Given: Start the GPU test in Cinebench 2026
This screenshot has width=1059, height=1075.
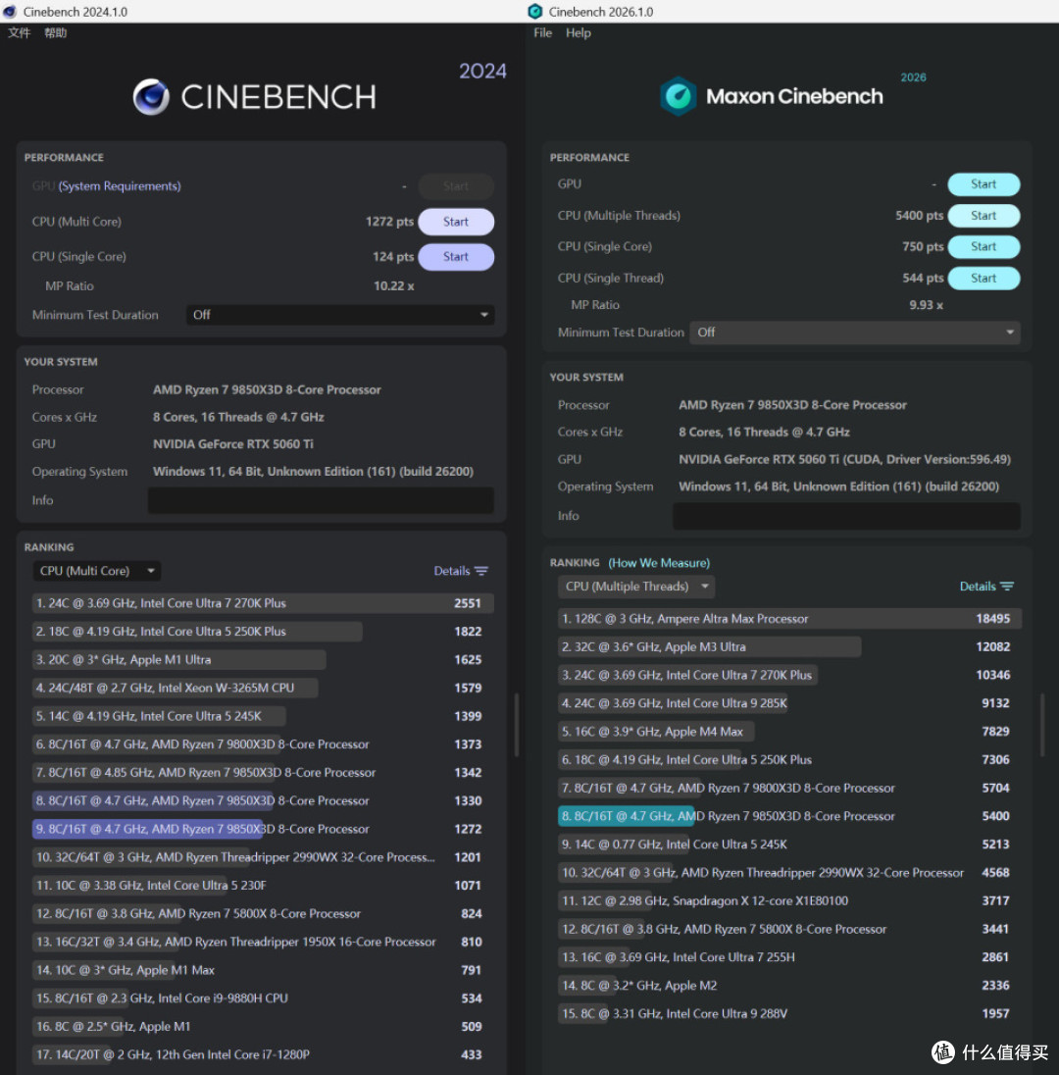Looking at the screenshot, I should pos(983,183).
